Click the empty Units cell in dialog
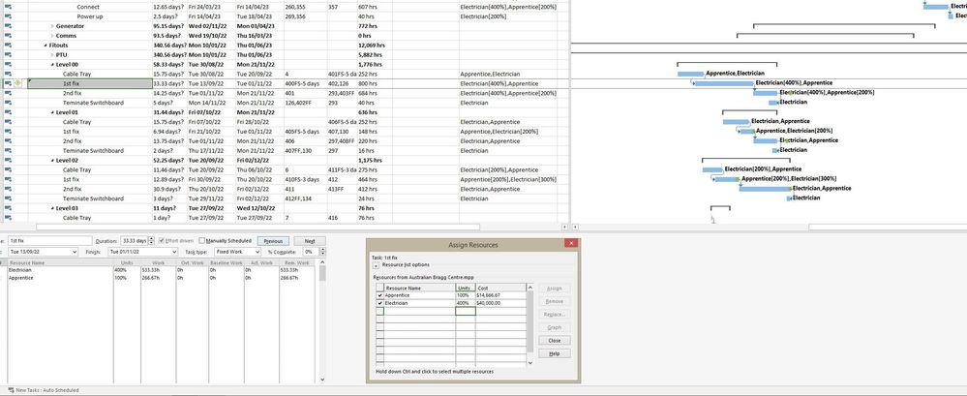The height and width of the screenshot is (396, 967). pyautogui.click(x=465, y=312)
